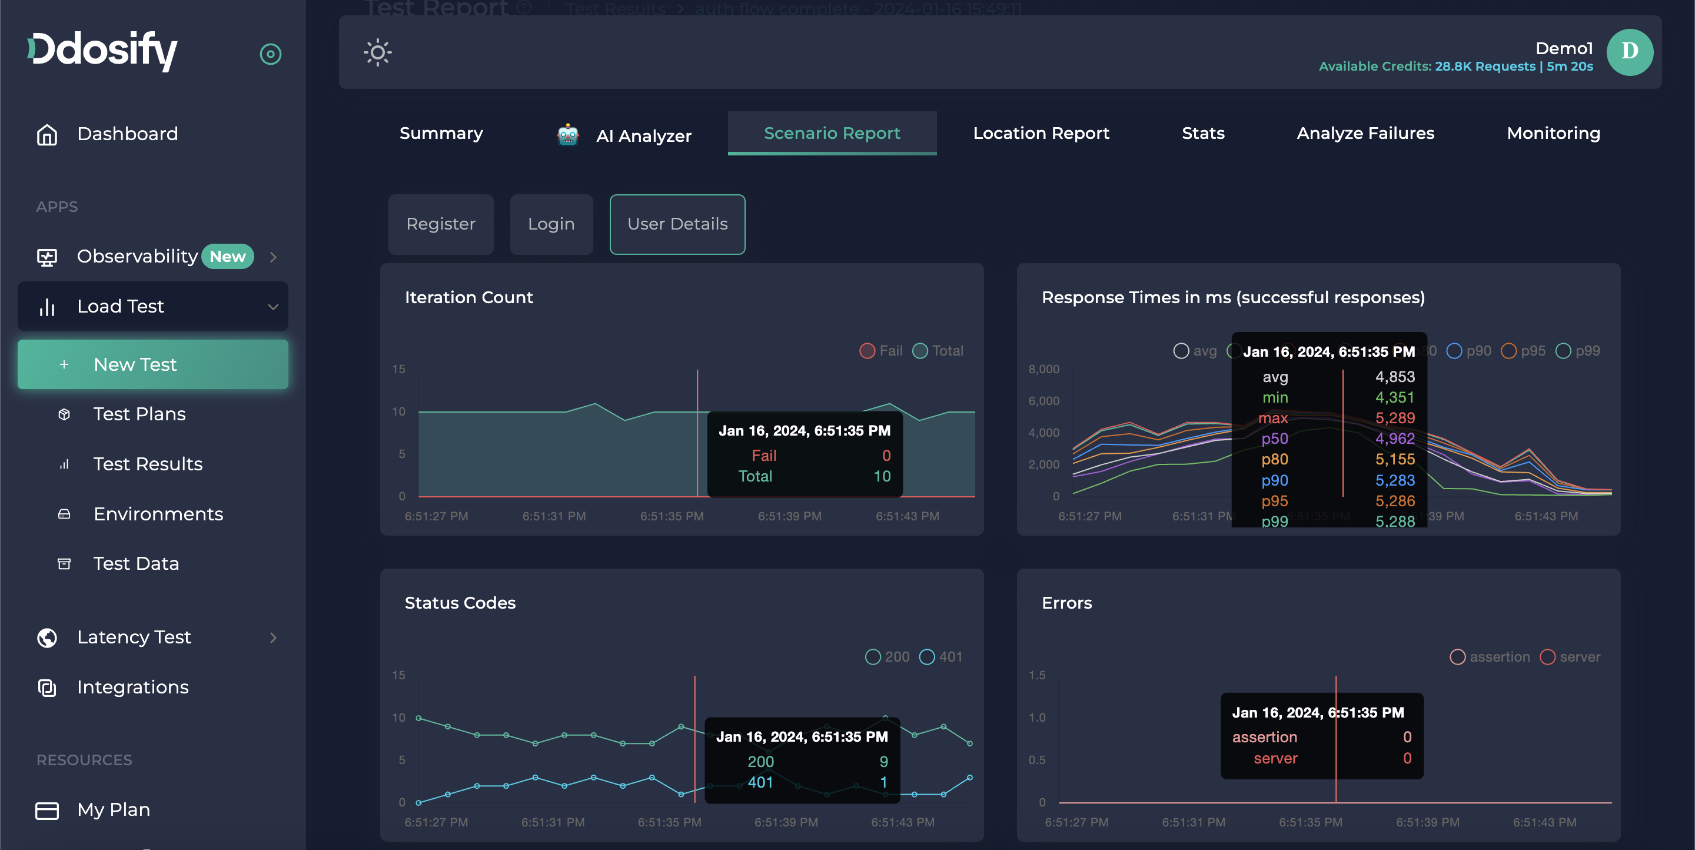The height and width of the screenshot is (850, 1695).
Task: Expand the Latency Test submenu chevron
Action: [273, 637]
